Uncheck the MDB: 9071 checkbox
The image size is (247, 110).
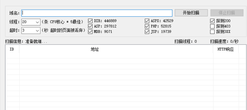click(x=90, y=32)
